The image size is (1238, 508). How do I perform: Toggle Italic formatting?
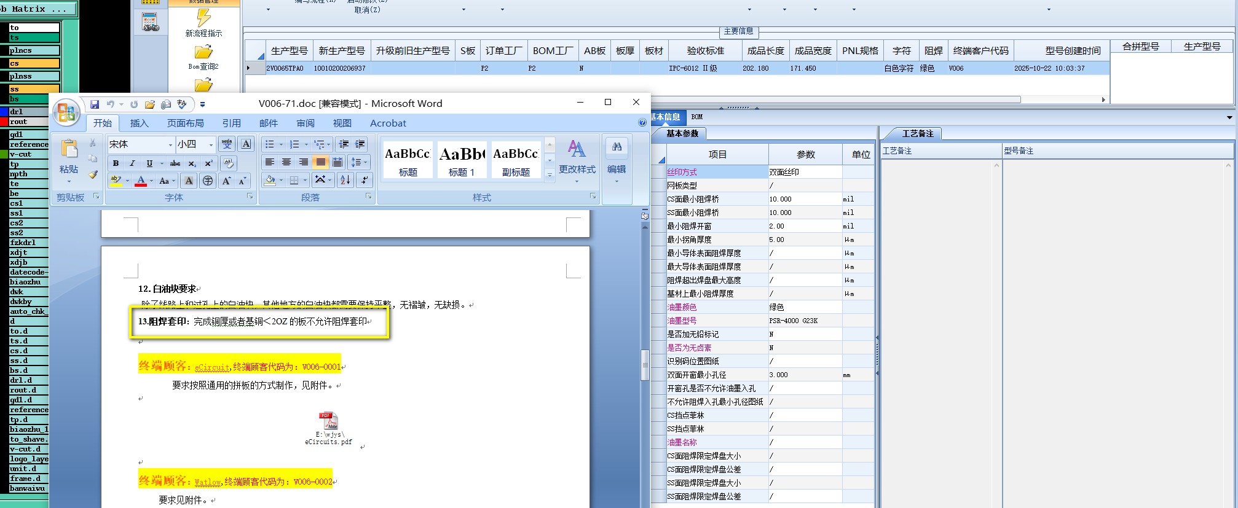coord(132,163)
